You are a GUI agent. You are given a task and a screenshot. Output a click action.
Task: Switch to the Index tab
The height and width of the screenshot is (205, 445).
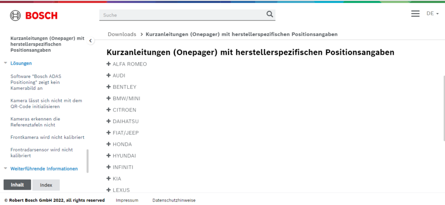coord(46,185)
